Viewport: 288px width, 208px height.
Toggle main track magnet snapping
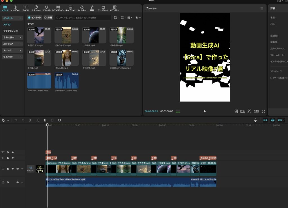click(265, 120)
